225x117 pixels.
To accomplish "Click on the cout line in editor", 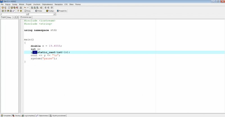I will [45, 55].
